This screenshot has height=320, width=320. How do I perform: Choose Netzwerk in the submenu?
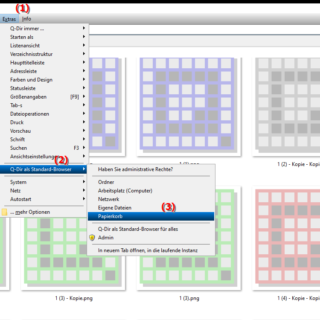[x=151, y=199]
